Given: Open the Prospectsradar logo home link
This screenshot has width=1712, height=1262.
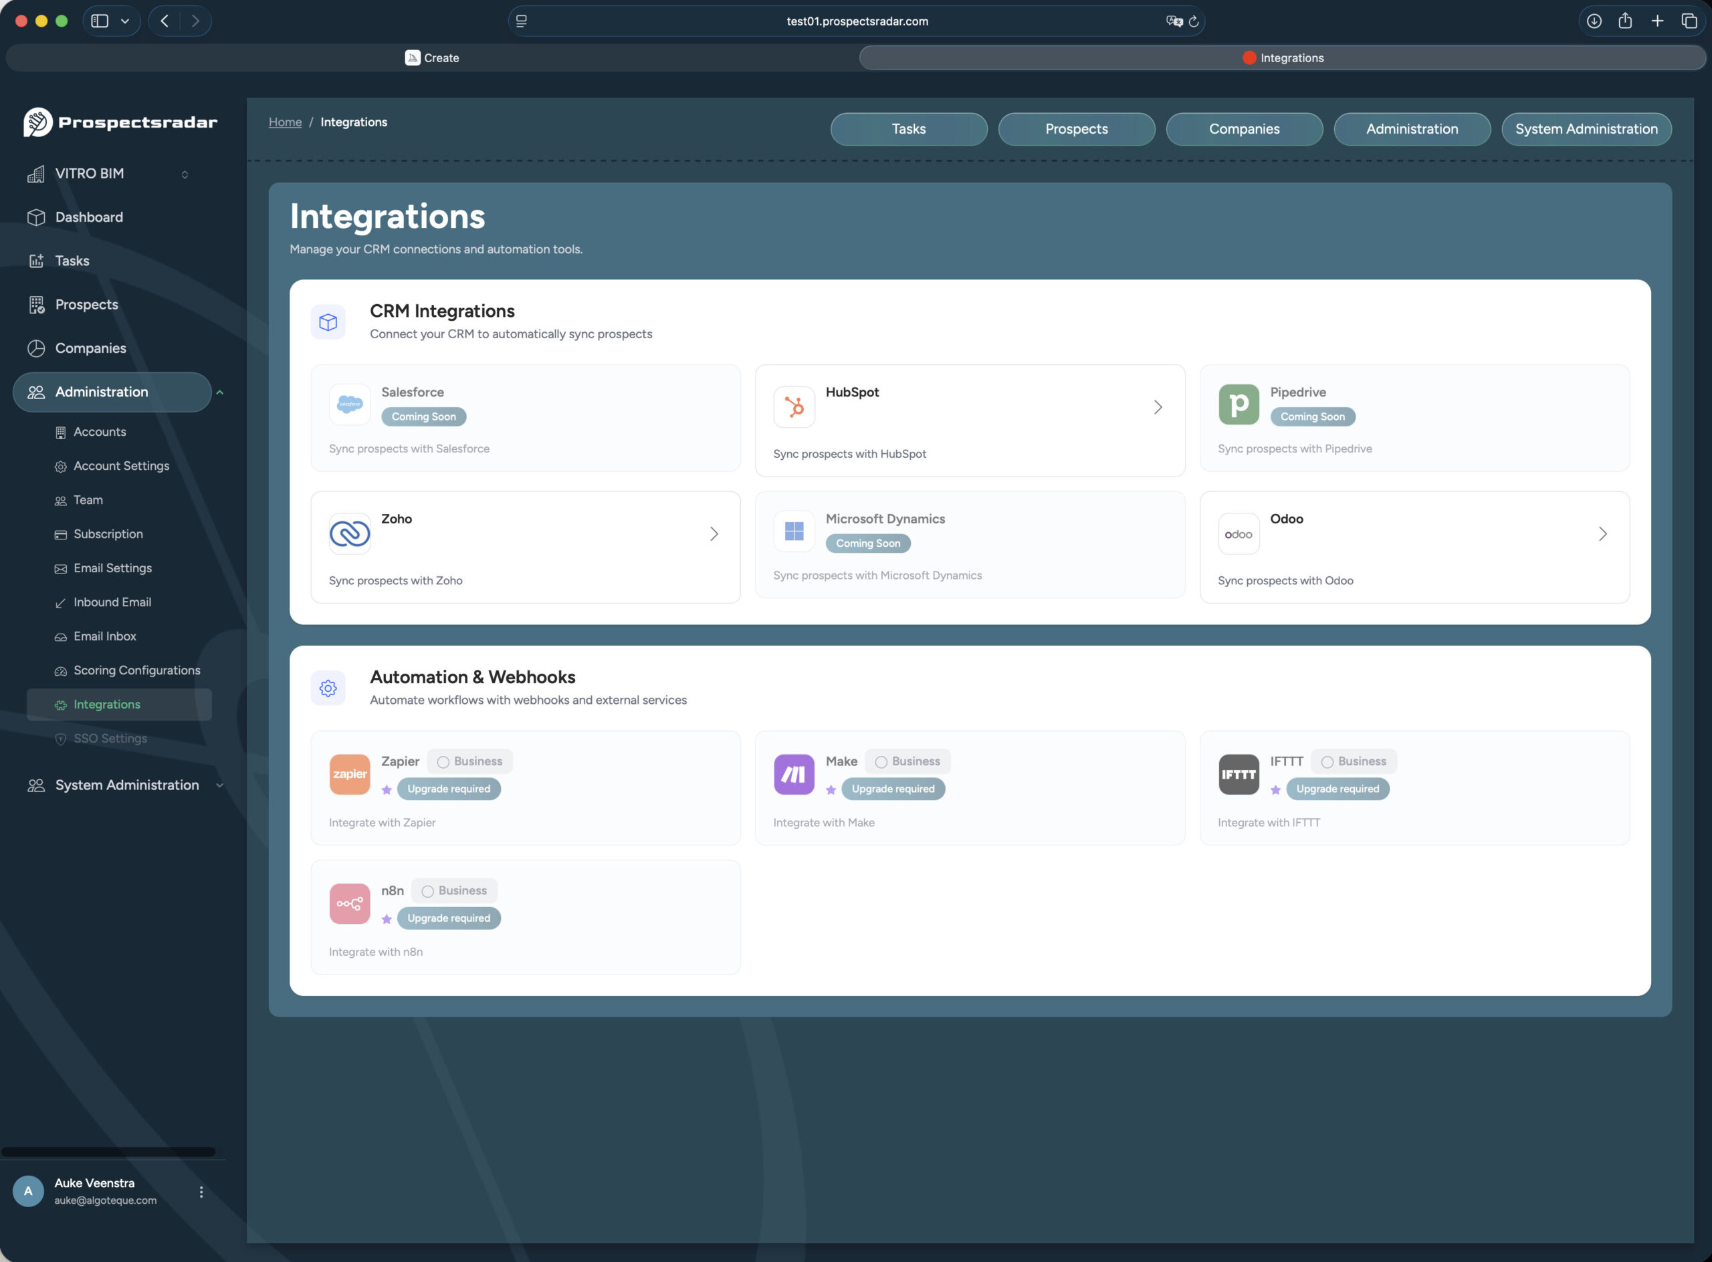Looking at the screenshot, I should click(x=119, y=122).
